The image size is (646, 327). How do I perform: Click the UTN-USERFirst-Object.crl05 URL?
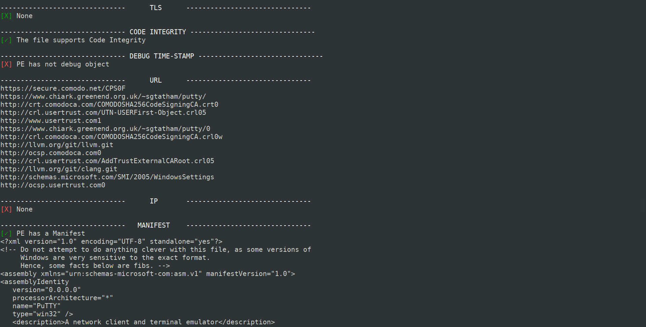point(103,112)
